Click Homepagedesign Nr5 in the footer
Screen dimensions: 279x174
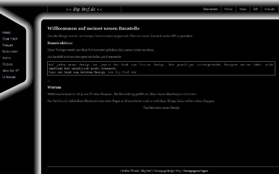pos(167,171)
